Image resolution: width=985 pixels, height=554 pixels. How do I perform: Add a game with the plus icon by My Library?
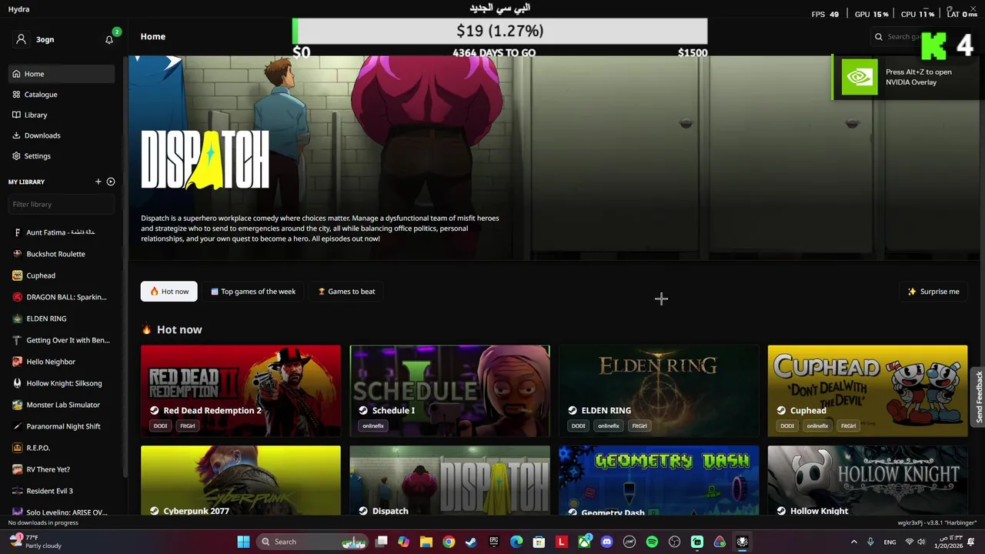[x=98, y=182]
